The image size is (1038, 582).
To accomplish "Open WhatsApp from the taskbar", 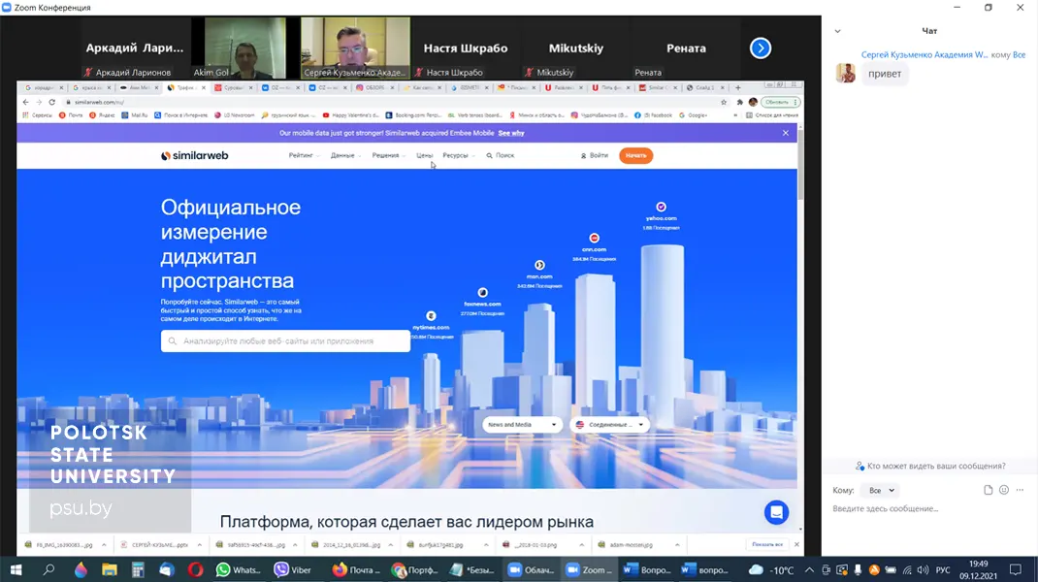I will pos(239,569).
